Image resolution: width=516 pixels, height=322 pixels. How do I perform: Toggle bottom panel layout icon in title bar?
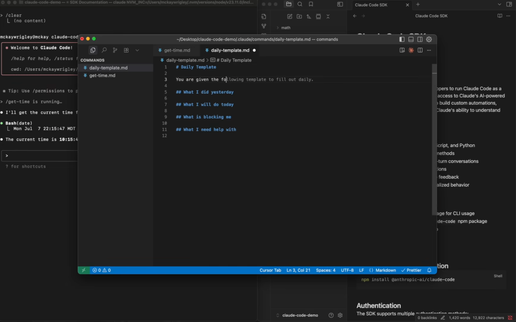click(411, 39)
